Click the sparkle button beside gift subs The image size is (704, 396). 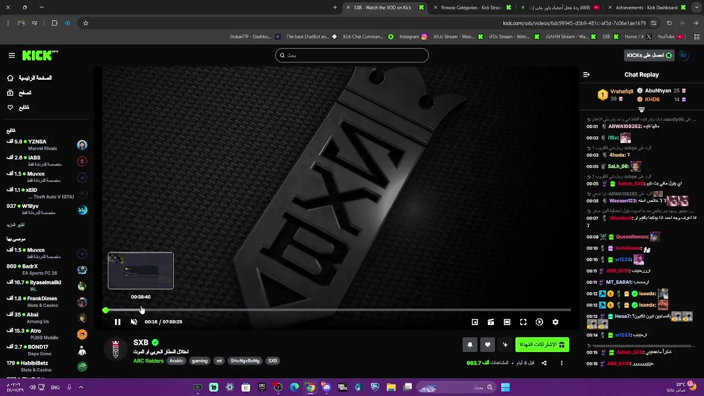coord(505,345)
